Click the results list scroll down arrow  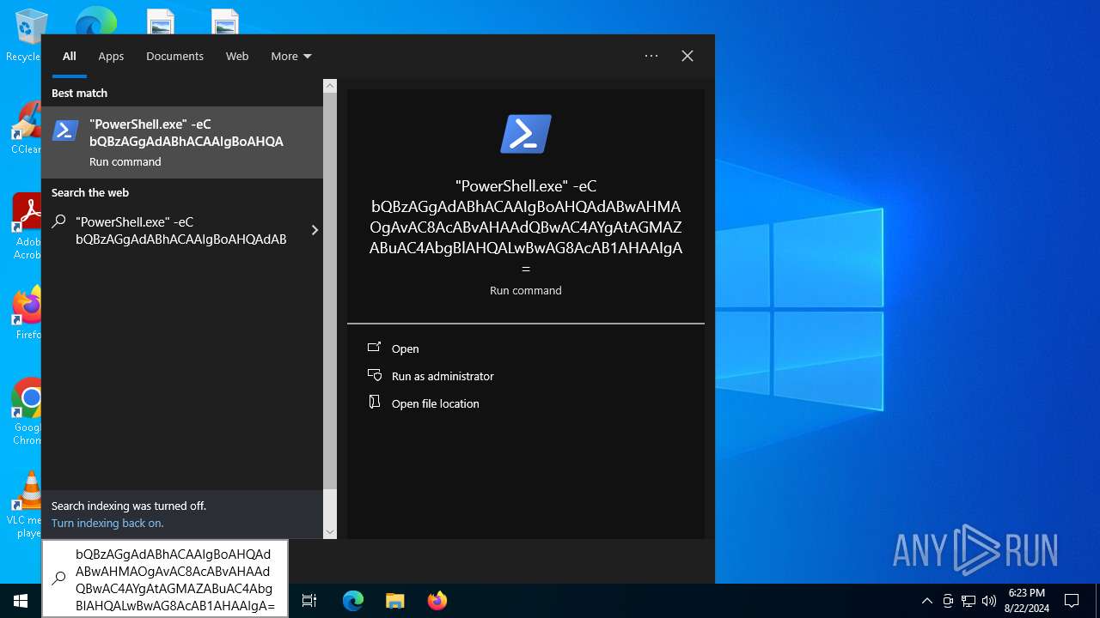click(x=330, y=532)
